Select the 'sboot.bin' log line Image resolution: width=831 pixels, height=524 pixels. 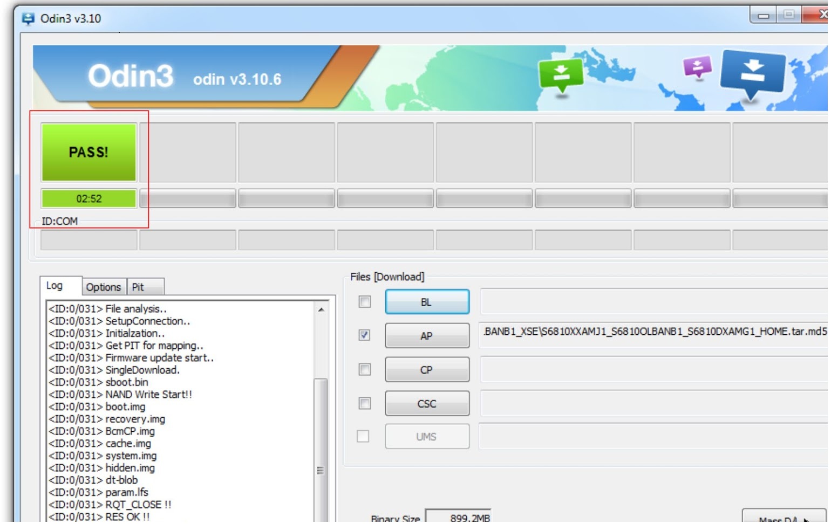click(x=99, y=382)
